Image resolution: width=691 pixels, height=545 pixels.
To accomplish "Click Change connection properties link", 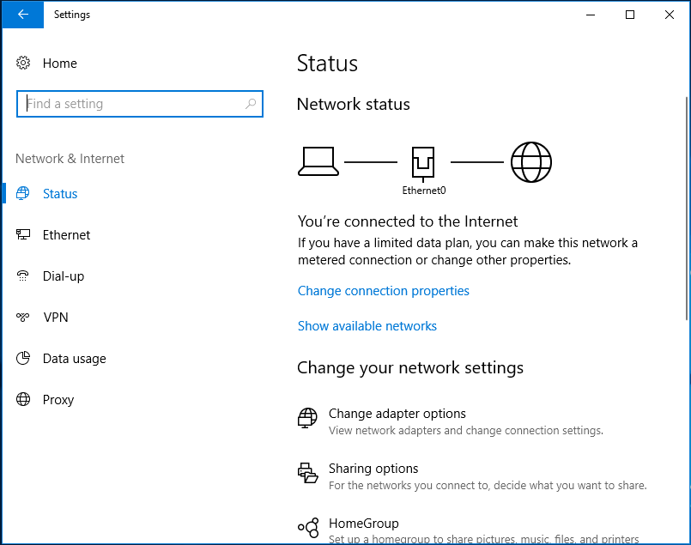I will pyautogui.click(x=384, y=291).
